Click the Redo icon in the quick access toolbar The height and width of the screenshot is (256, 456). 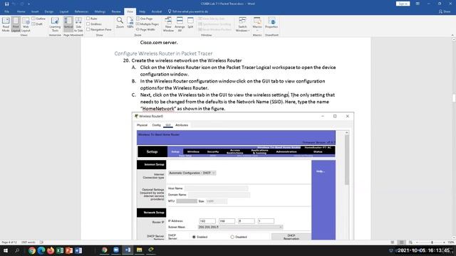pyautogui.click(x=22, y=4)
